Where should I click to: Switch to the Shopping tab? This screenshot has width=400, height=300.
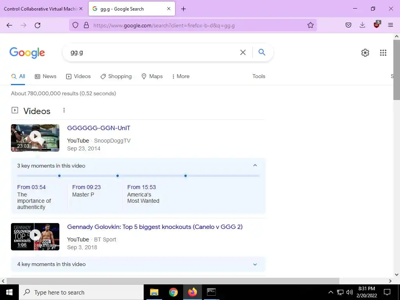click(116, 76)
